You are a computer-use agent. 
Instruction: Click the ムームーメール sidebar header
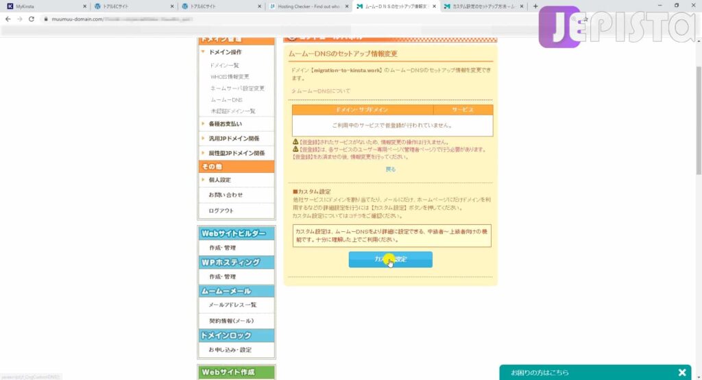click(237, 292)
